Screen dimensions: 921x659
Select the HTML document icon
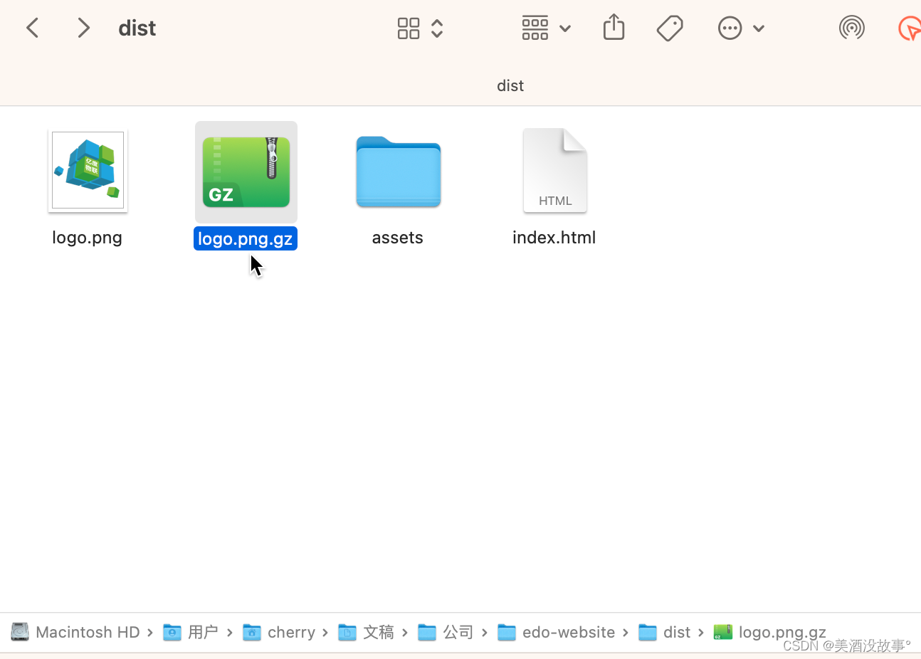tap(555, 170)
